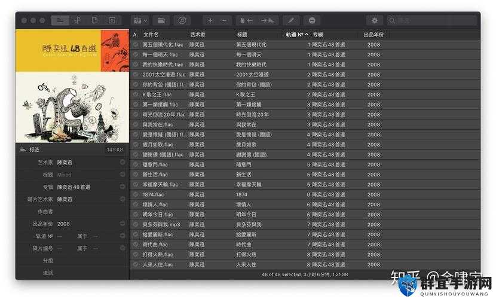Image resolution: width=496 pixels, height=299 pixels.
Task: Click the pencil edit toolbar icon
Action: [291, 20]
